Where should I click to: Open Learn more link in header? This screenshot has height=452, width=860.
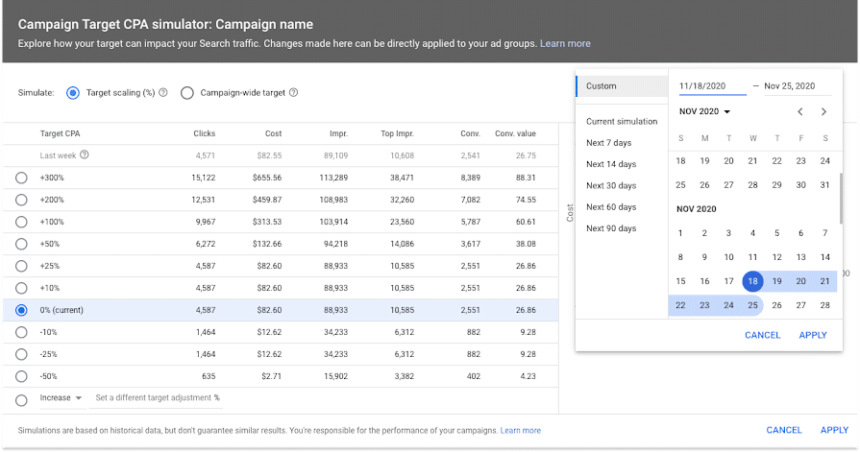click(x=565, y=44)
